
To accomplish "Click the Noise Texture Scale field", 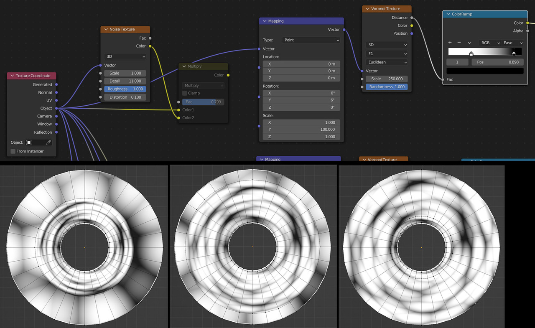I will tap(125, 73).
